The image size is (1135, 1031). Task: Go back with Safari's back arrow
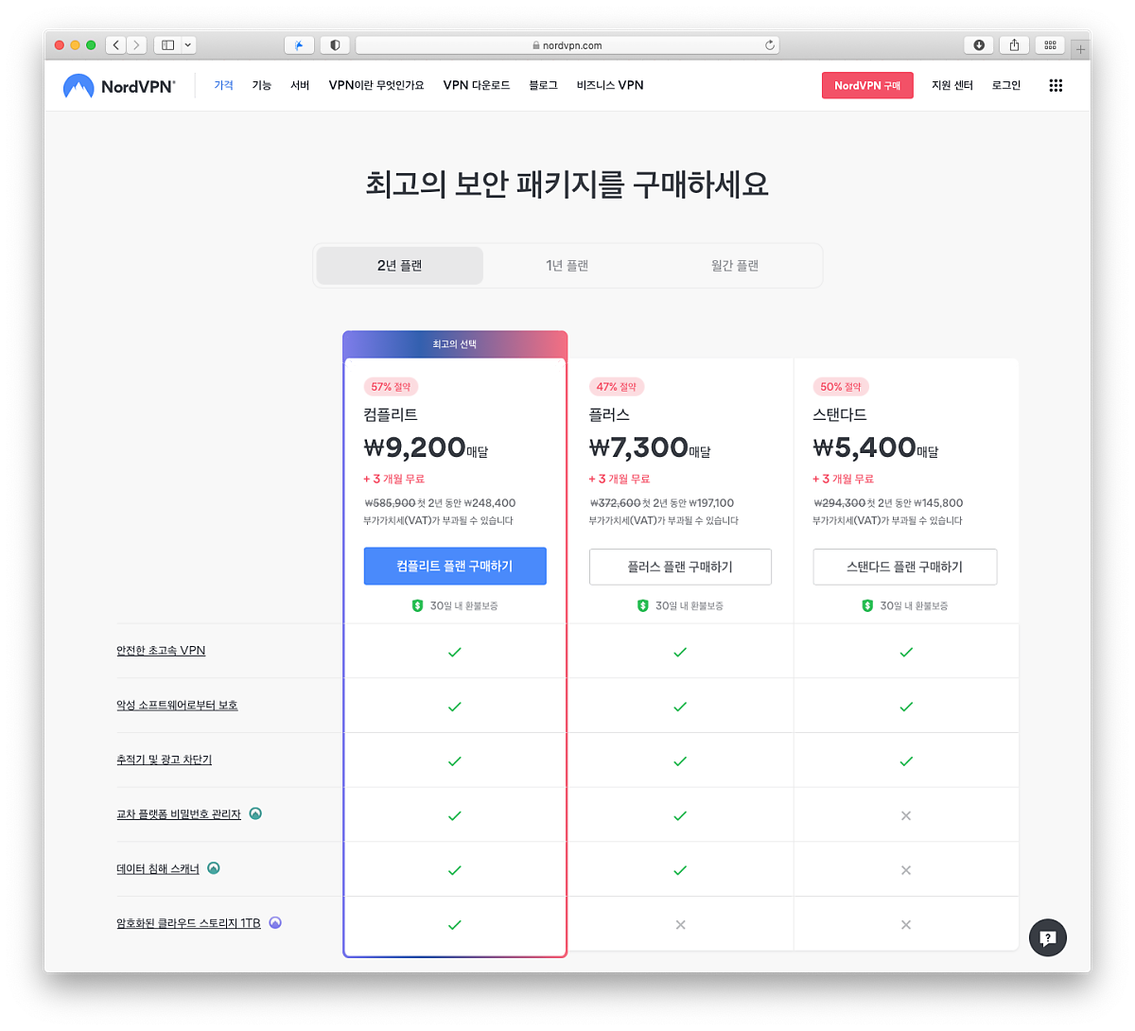(116, 44)
